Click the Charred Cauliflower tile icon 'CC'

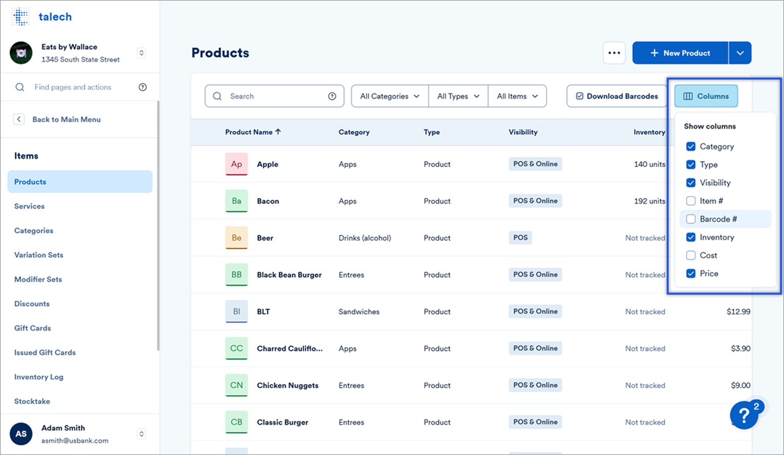click(x=236, y=348)
